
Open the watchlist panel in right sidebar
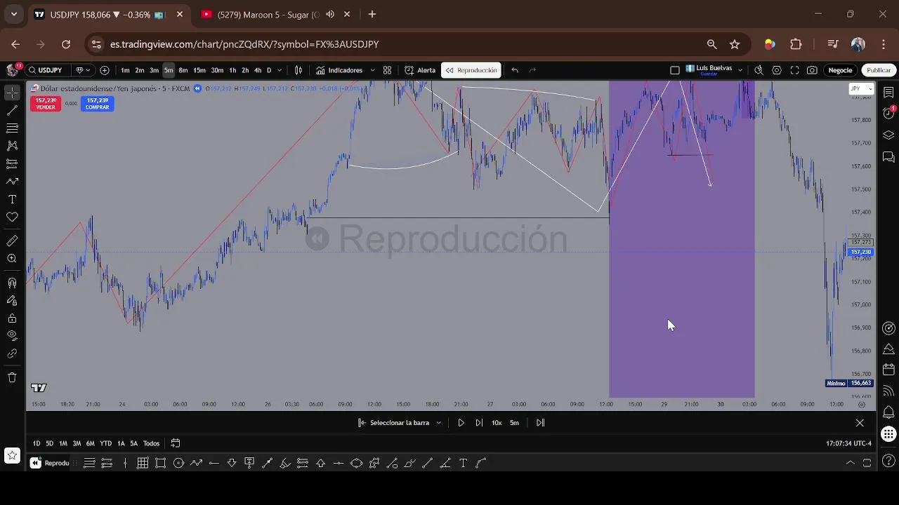(x=888, y=93)
